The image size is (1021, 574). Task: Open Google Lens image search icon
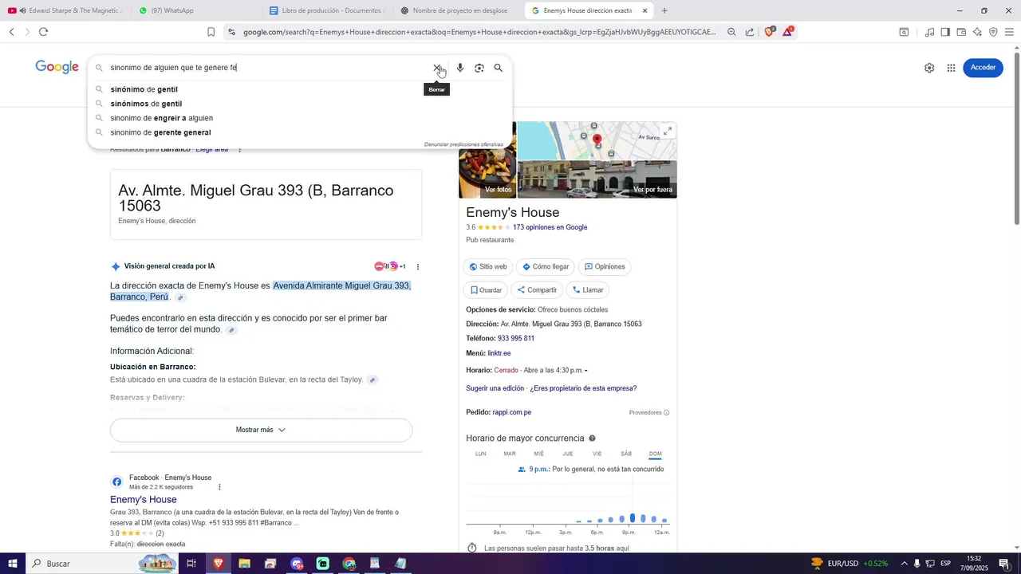[x=479, y=68]
